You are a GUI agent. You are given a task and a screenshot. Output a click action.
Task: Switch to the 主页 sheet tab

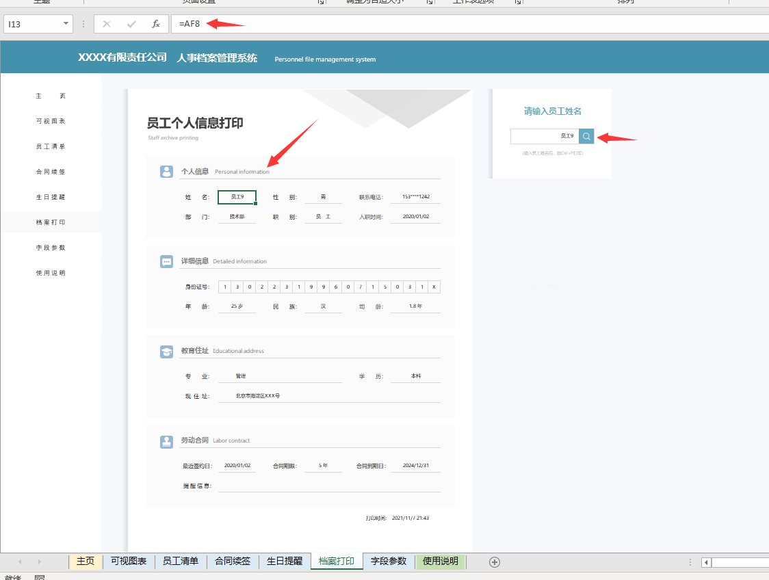(x=86, y=562)
